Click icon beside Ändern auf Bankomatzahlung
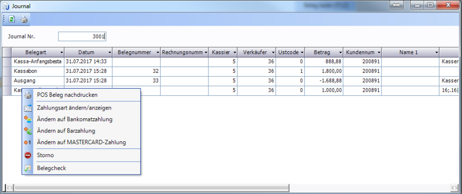 [28, 119]
